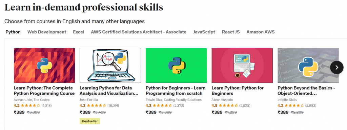Switch to the JavaScript tab
Viewport: 347px width, 130px height.
[204, 32]
